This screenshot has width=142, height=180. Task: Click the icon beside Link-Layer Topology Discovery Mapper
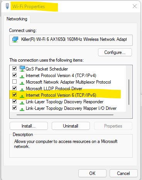click(22, 109)
